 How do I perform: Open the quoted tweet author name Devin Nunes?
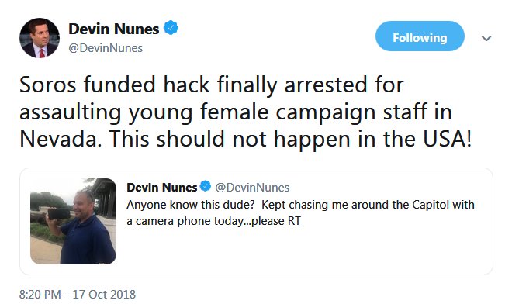pos(162,188)
